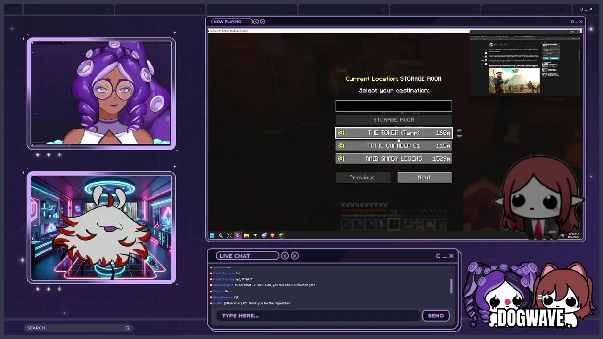Screen dimensions: 603x339
Task: Click username MercenaryX21 in chat
Action: [x=223, y=285]
